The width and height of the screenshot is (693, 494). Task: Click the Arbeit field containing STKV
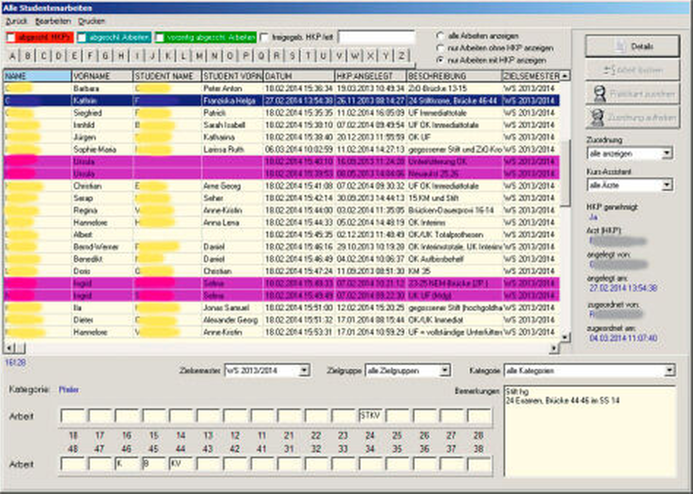coord(371,416)
